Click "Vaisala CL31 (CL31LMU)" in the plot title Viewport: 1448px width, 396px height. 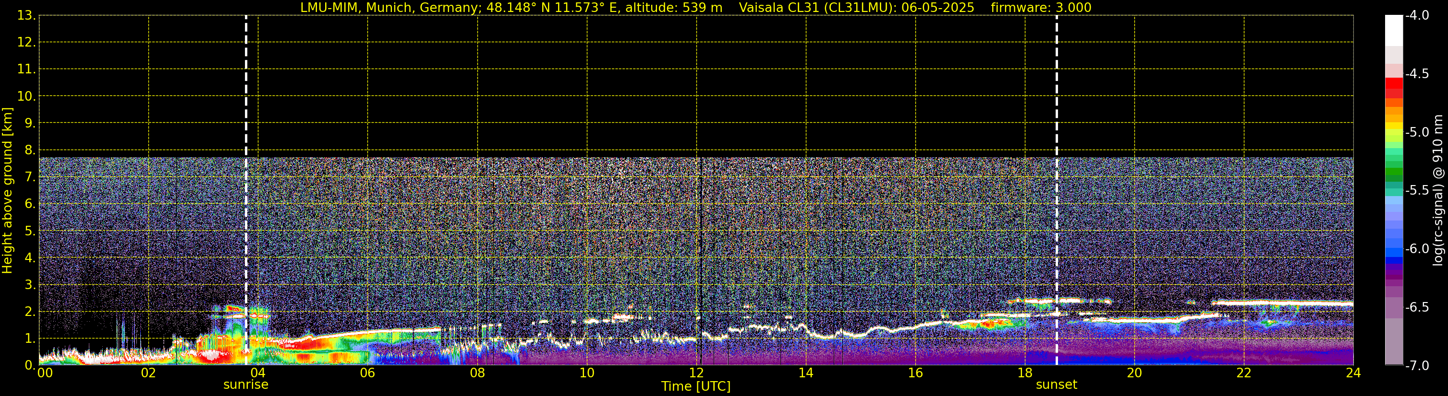815,7
